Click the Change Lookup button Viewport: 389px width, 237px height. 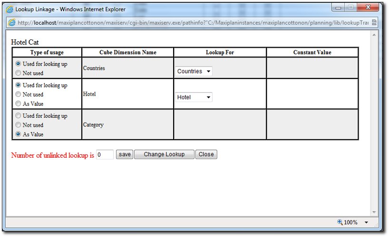164,154
